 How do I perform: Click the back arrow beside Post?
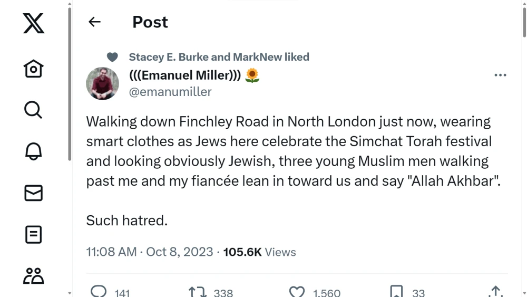[x=94, y=22]
